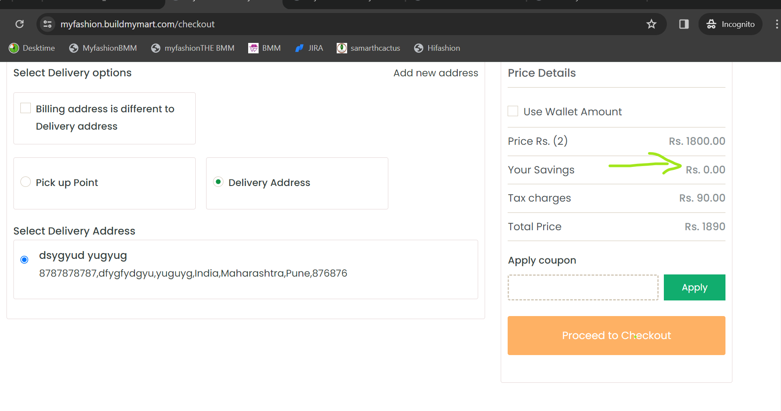
Task: Open the myfashionTHE BMM bookmark
Action: point(193,48)
